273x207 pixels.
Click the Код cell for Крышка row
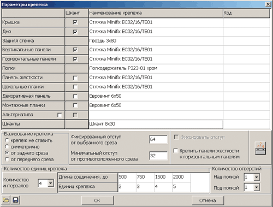246,22
